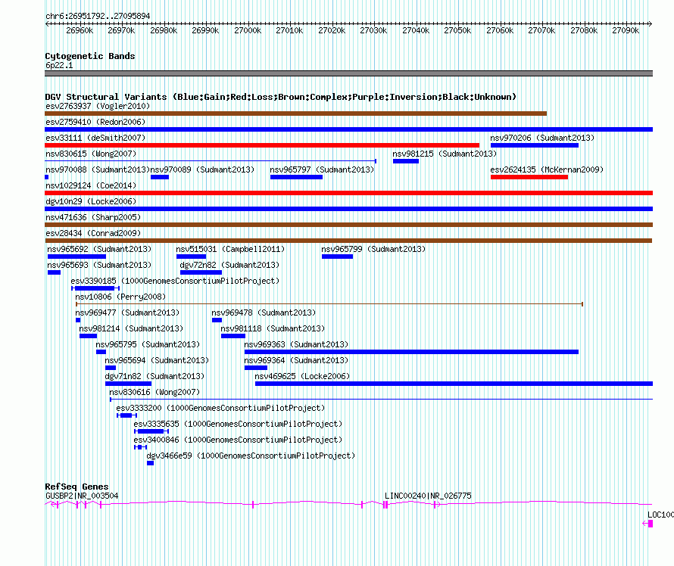Image resolution: width=674 pixels, height=566 pixels.
Task: Click the 6p22.1 cytogenetic band bar
Action: click(348, 74)
